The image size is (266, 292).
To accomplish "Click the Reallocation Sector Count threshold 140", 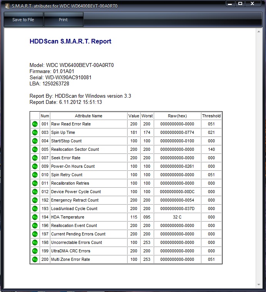I will (x=211, y=149).
